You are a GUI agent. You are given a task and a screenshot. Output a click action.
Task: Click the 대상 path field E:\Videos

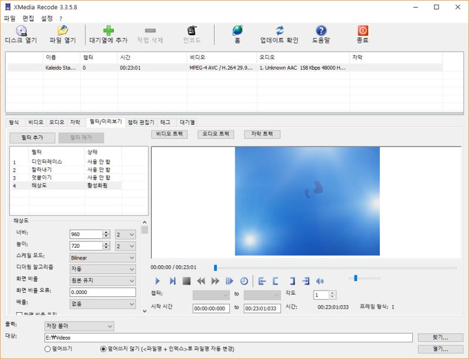[x=229, y=338]
